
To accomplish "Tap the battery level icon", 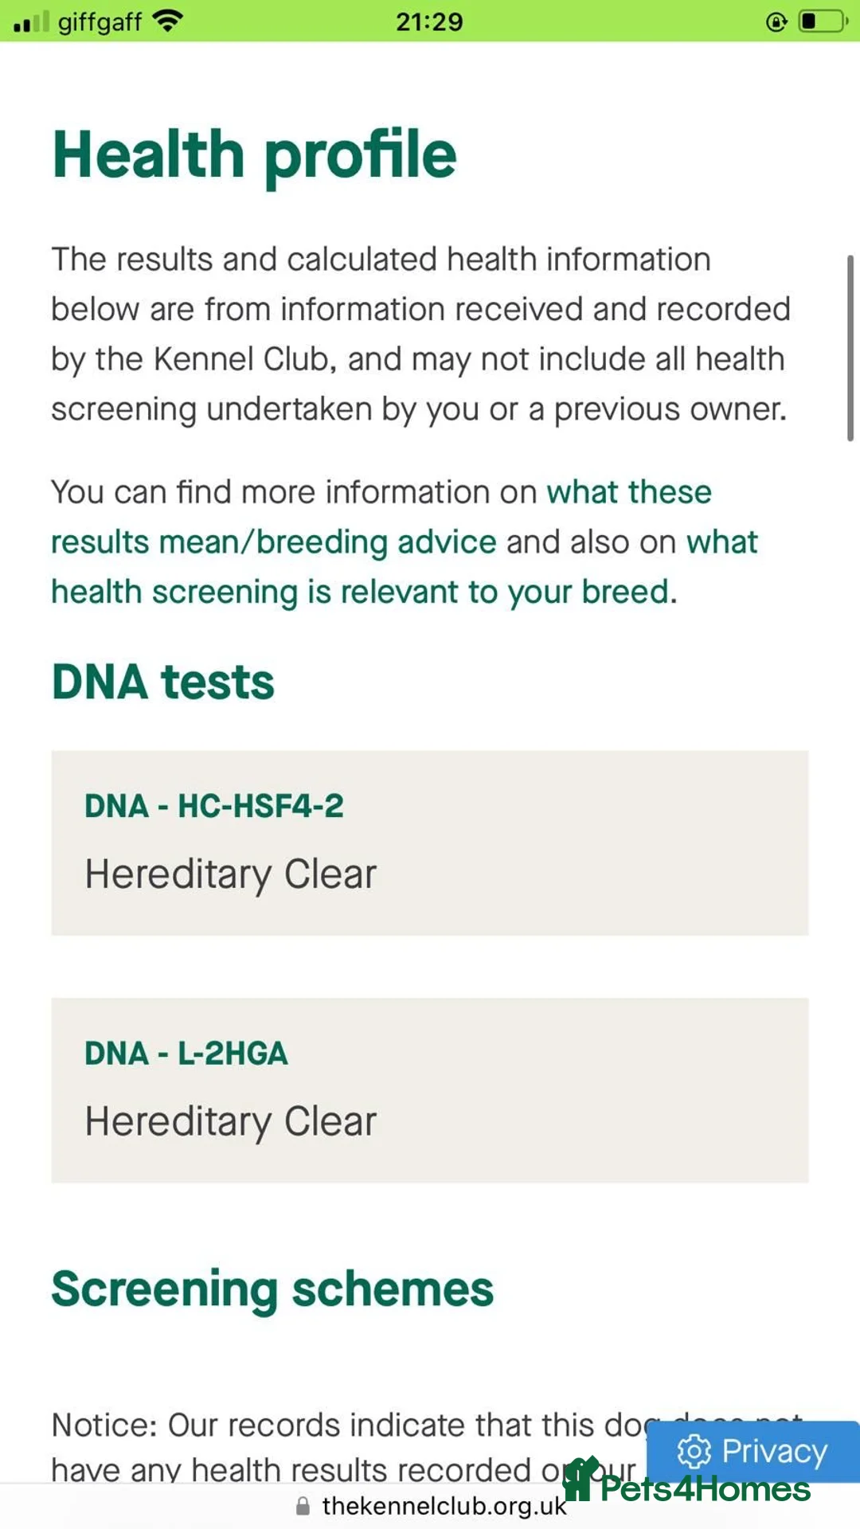I will coord(822,22).
